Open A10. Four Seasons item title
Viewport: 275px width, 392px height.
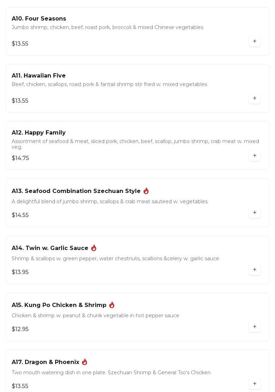point(39,18)
